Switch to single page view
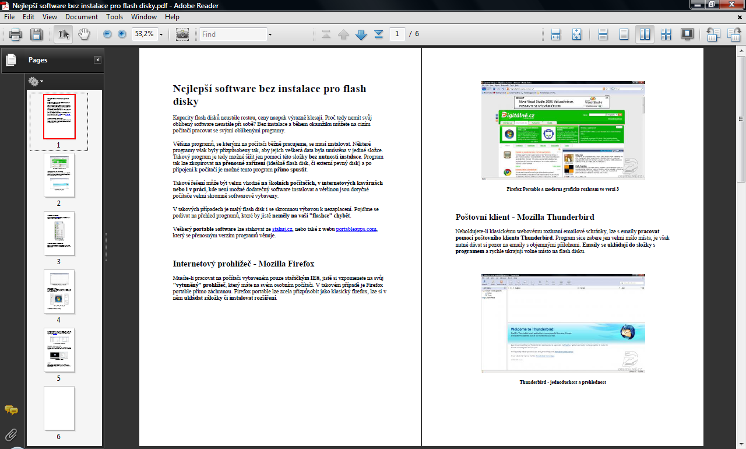Image resolution: width=746 pixels, height=449 pixels. point(624,34)
